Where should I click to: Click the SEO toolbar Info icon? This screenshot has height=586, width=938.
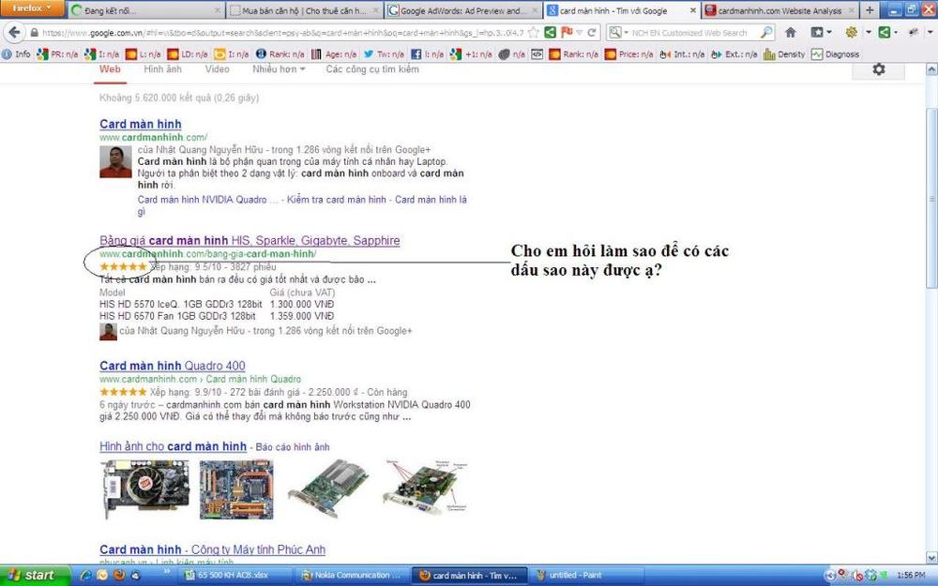point(16,54)
